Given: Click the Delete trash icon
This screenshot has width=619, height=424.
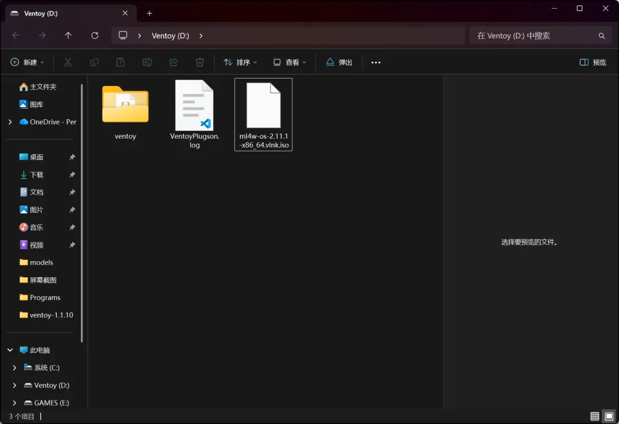Looking at the screenshot, I should click(200, 62).
